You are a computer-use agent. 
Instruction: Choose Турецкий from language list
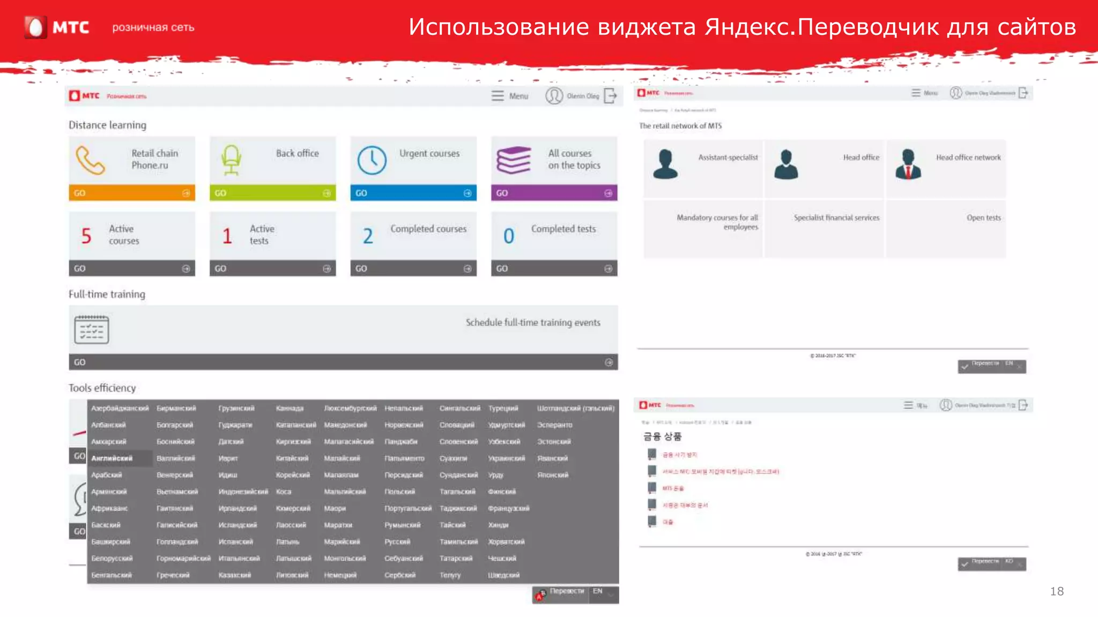point(503,408)
